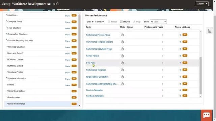
Task: Open the Target Ratings Distribution link
Action: (97, 77)
